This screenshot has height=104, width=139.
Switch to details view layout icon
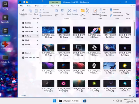[130, 96]
